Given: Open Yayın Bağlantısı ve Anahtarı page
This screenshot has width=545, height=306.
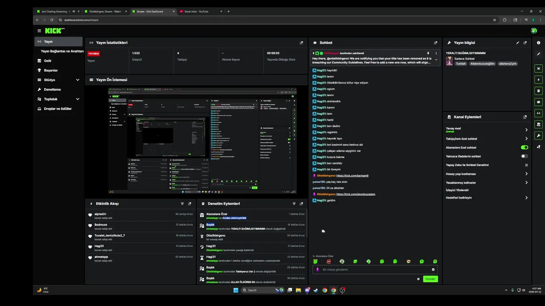Looking at the screenshot, I should pos(62,51).
